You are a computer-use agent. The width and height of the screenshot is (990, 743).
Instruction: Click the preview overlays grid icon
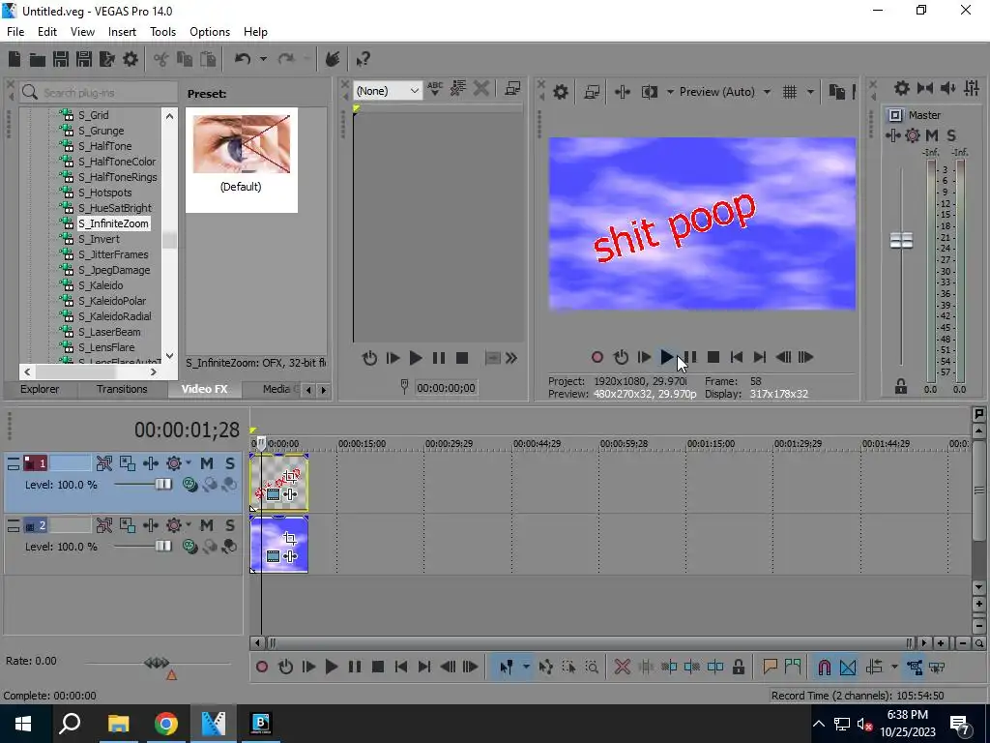click(790, 92)
